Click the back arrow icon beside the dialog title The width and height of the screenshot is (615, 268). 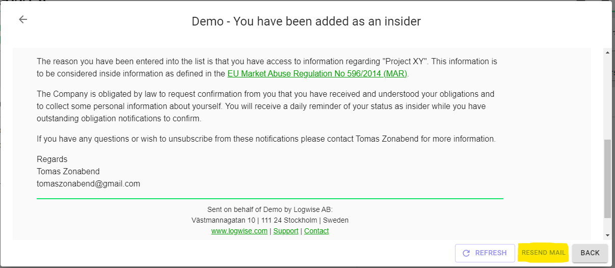point(23,19)
